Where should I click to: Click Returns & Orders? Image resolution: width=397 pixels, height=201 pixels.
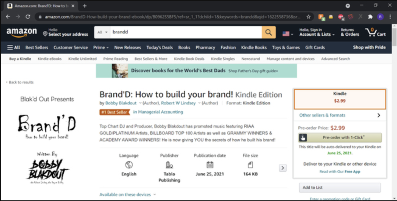350,32
